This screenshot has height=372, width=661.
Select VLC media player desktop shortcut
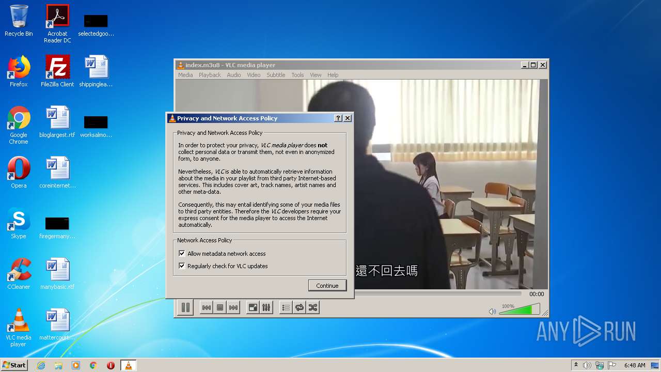[19, 328]
